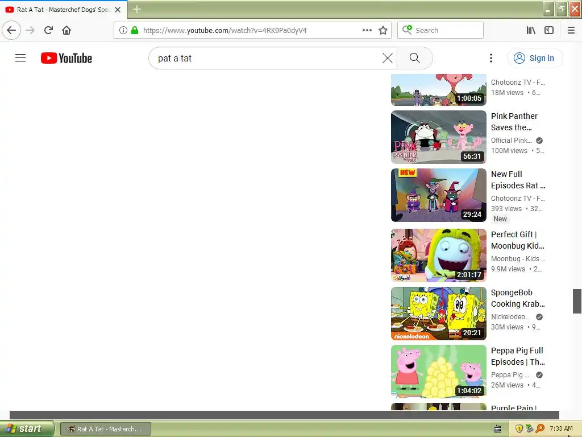Click the 'New' badge under Rat video
The image size is (582, 437).
(500, 219)
